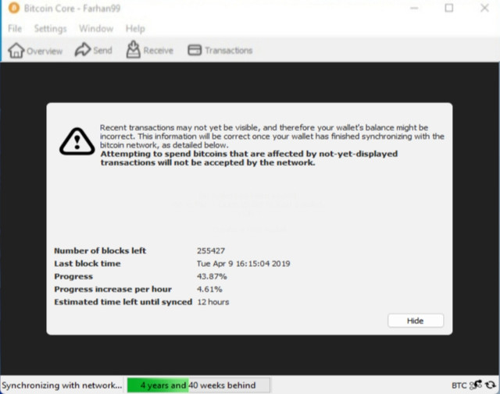Open the File menu
This screenshot has height=394, width=500.
tap(15, 29)
